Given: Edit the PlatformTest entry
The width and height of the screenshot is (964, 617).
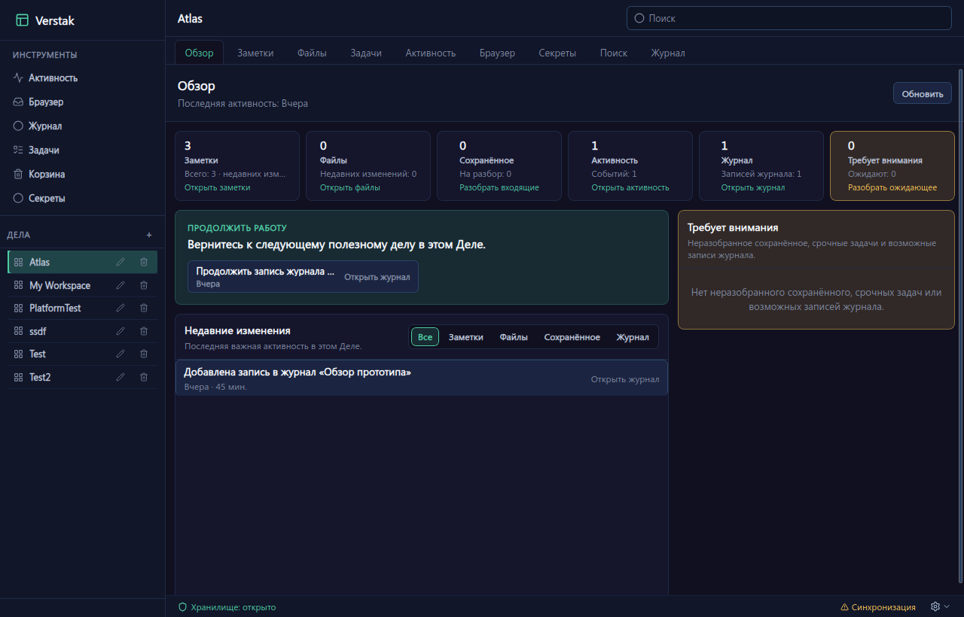Looking at the screenshot, I should coord(120,308).
